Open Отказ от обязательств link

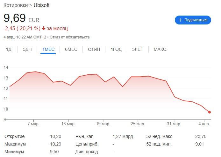pyautogui.click(x=70, y=37)
